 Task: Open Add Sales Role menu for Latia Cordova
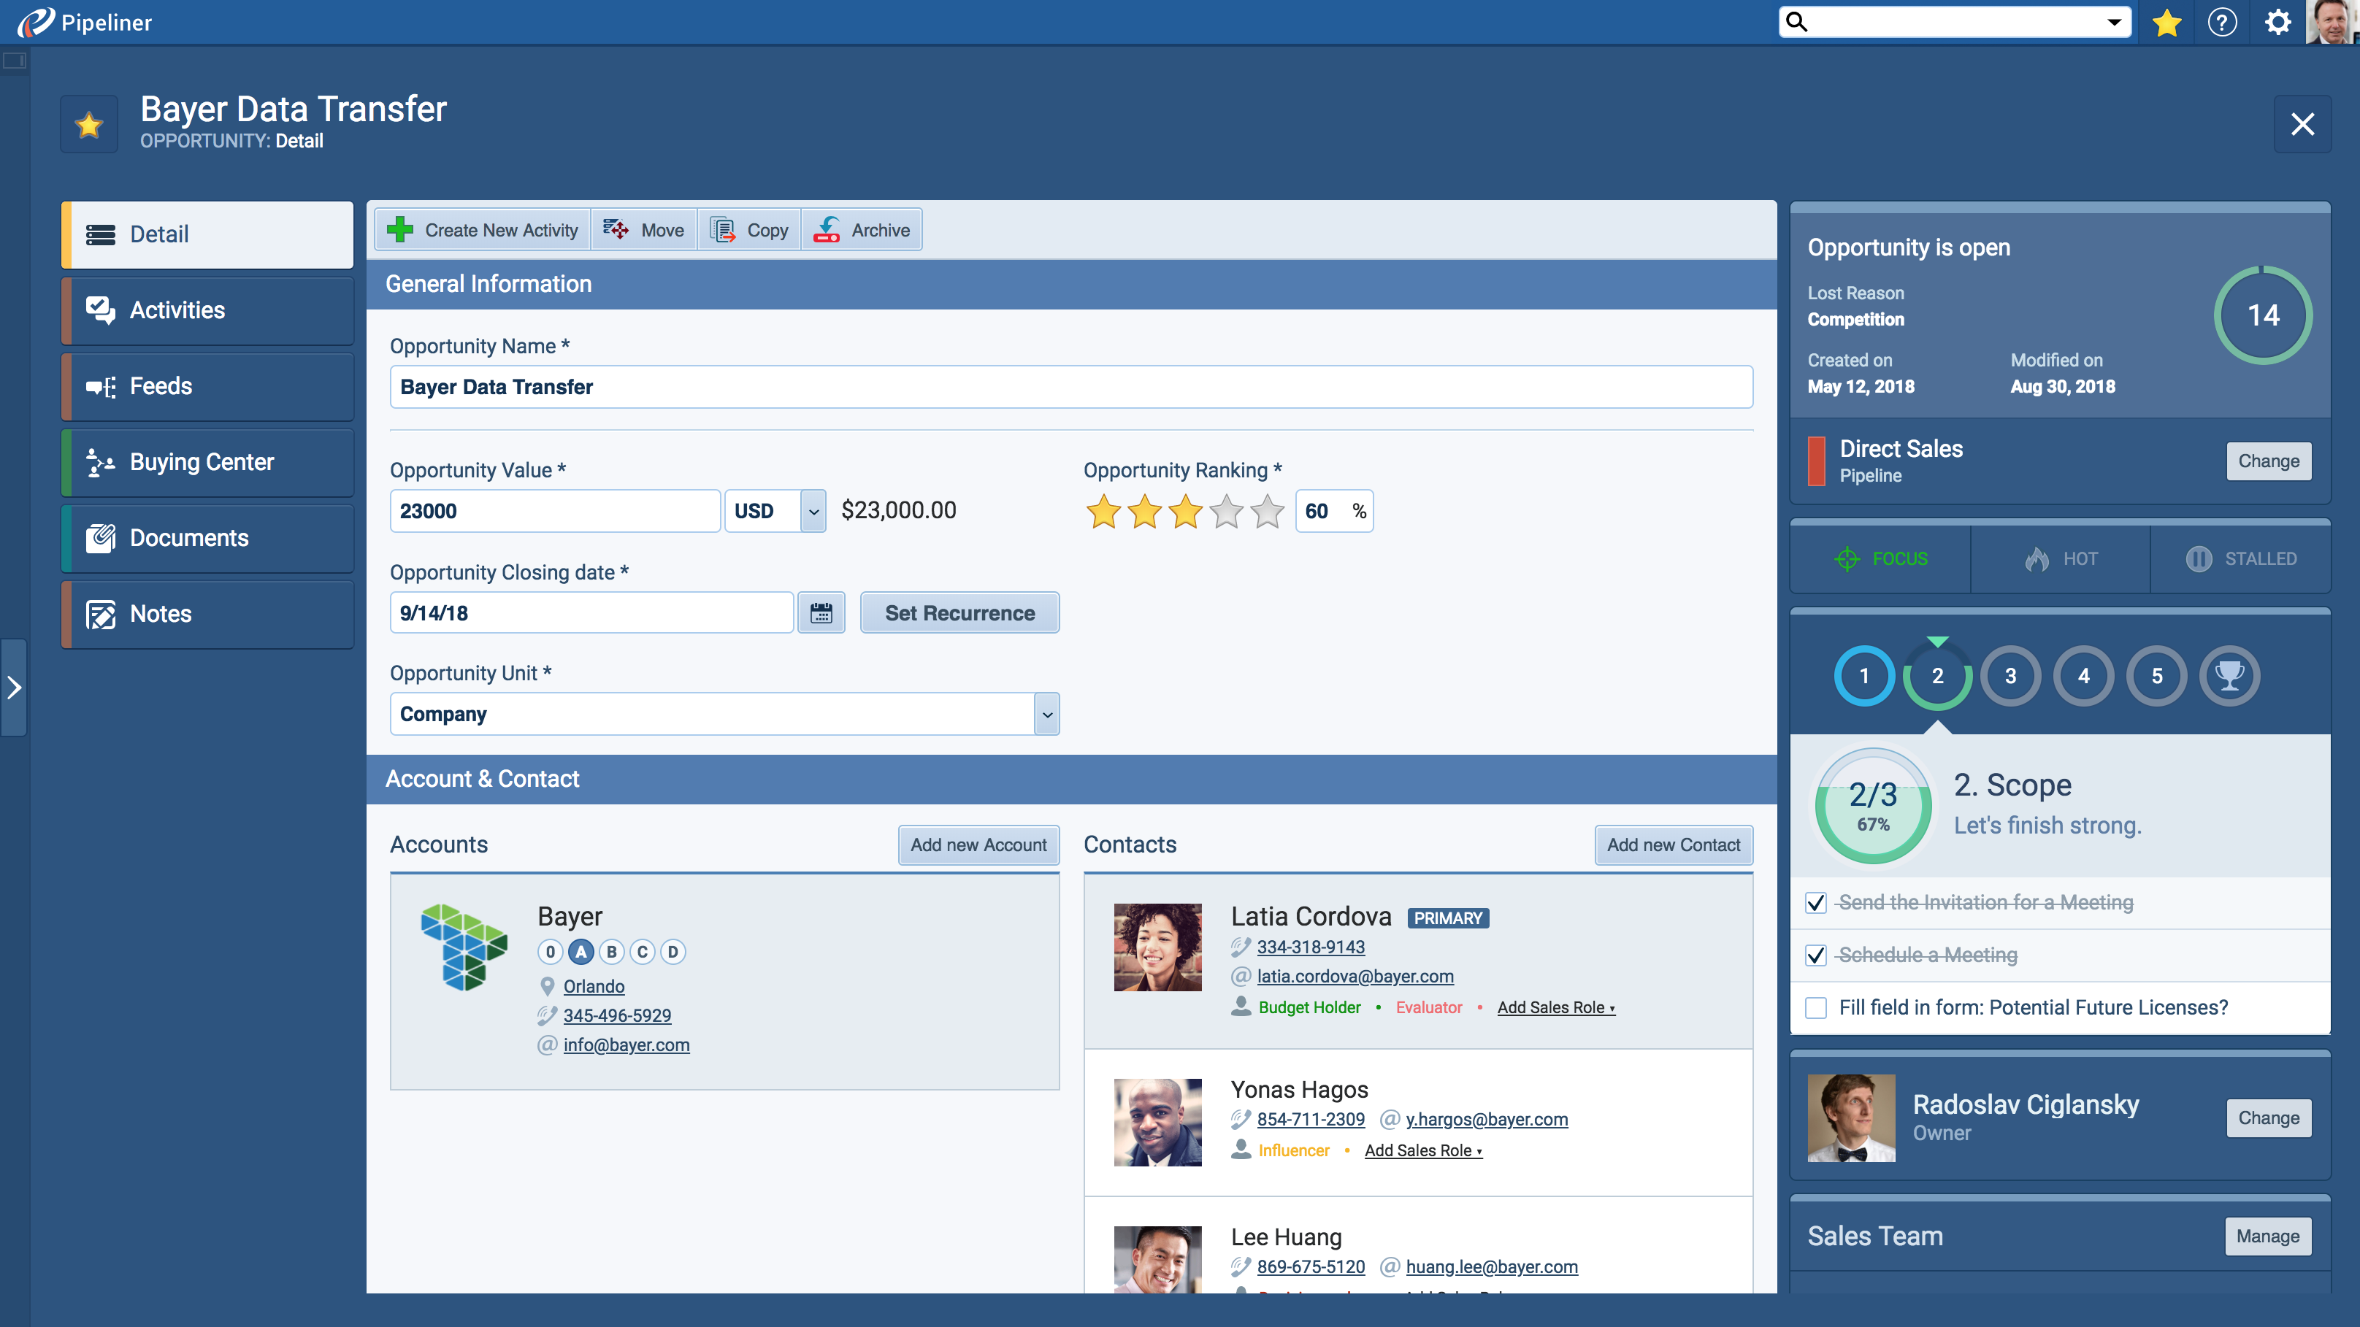click(1555, 1007)
